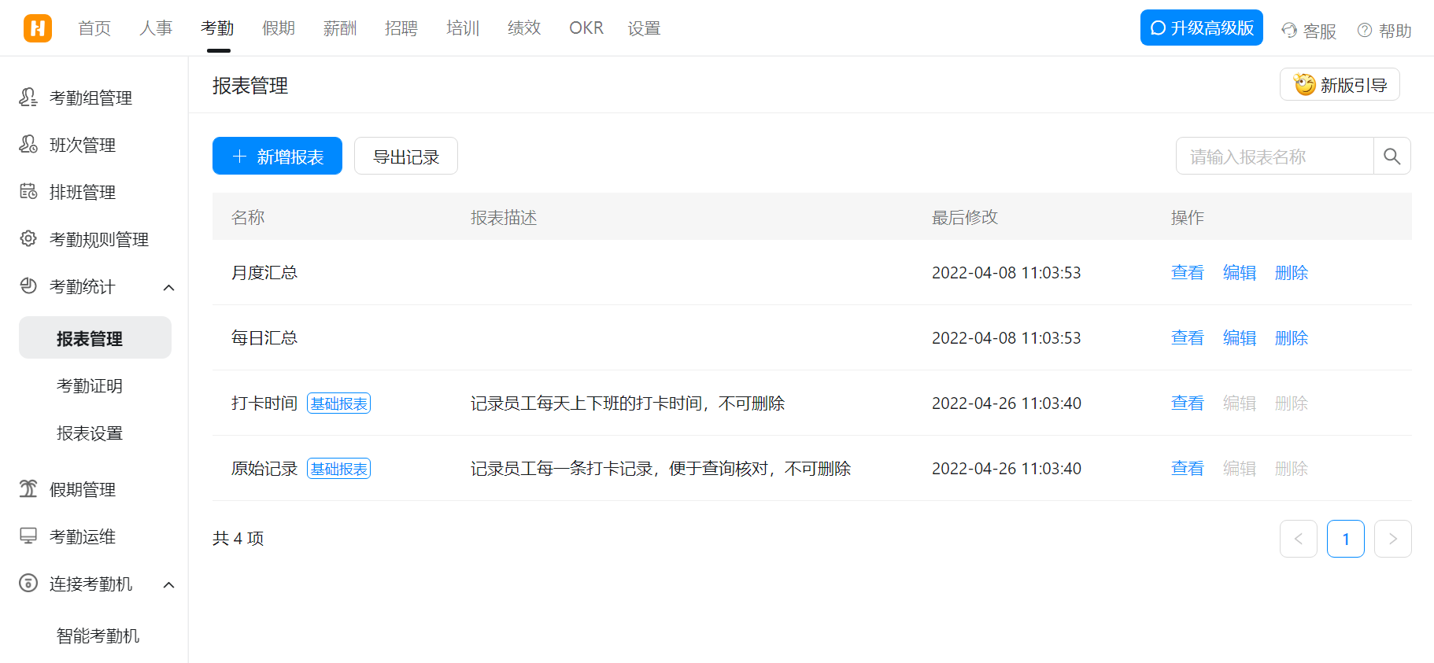Open 客服 customer service headset icon

coord(1289,31)
